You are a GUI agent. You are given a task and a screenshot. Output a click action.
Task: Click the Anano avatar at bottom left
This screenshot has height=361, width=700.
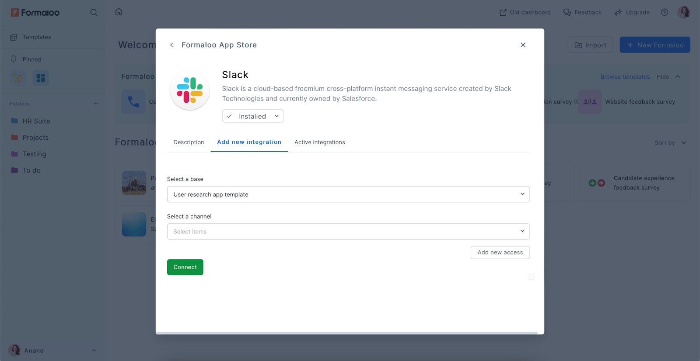[x=15, y=350]
